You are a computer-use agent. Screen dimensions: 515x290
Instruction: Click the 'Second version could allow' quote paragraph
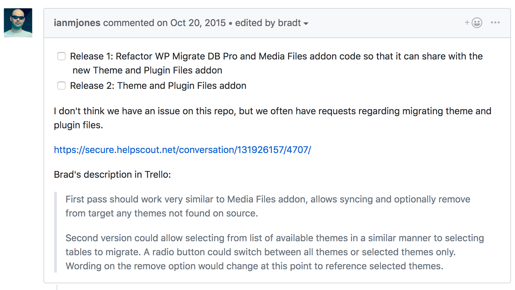click(275, 252)
